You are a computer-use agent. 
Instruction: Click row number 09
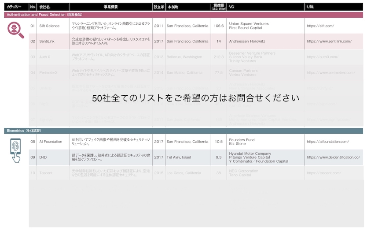pyautogui.click(x=33, y=157)
